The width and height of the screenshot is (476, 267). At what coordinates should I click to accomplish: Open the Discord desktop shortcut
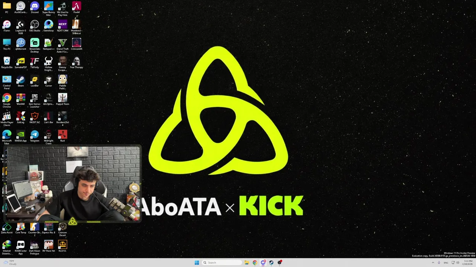tap(35, 8)
